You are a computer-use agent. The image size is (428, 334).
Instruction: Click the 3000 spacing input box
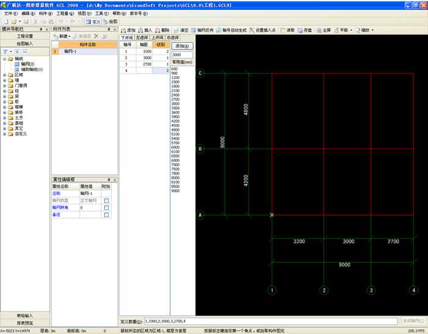(182, 55)
